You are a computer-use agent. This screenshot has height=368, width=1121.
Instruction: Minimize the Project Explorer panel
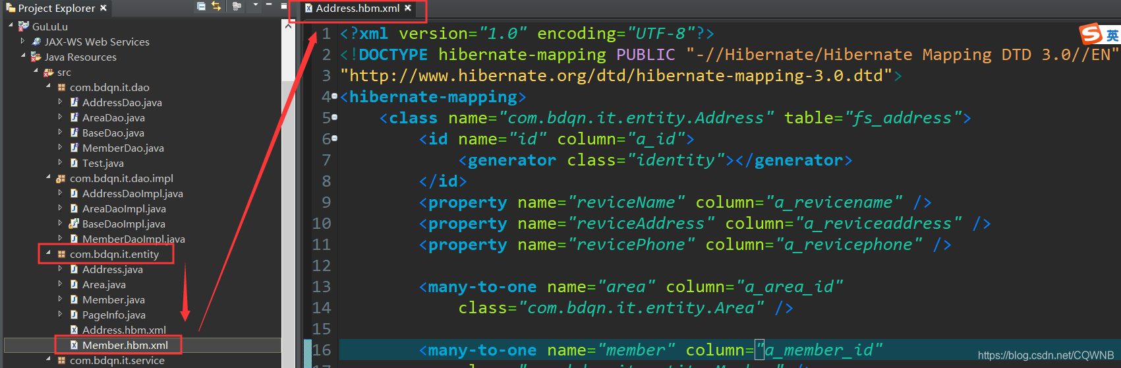tap(270, 5)
